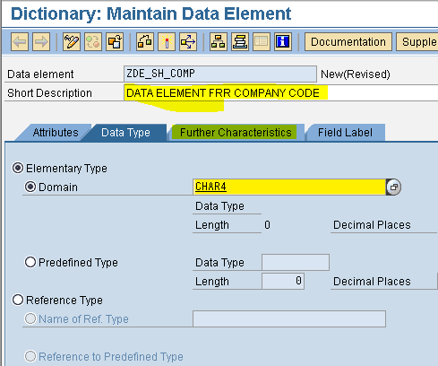
Task: Open the Field Label tab
Action: tap(345, 132)
